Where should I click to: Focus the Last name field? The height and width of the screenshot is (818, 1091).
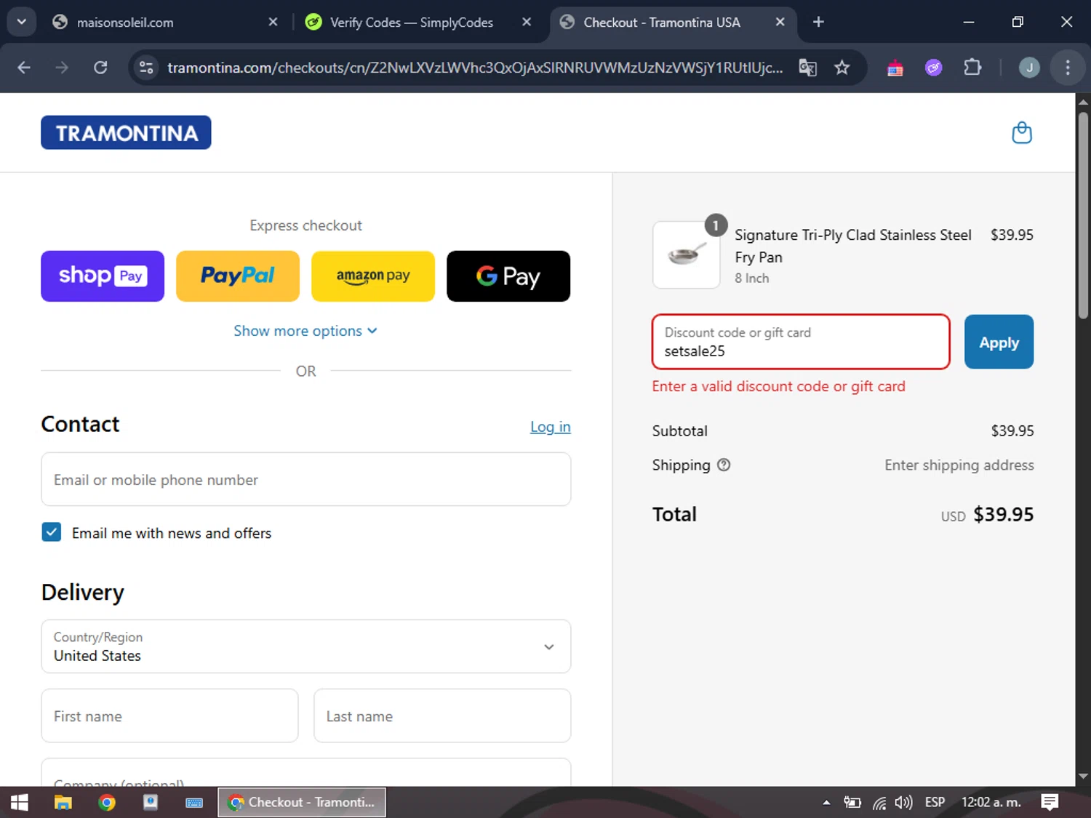[442, 715]
